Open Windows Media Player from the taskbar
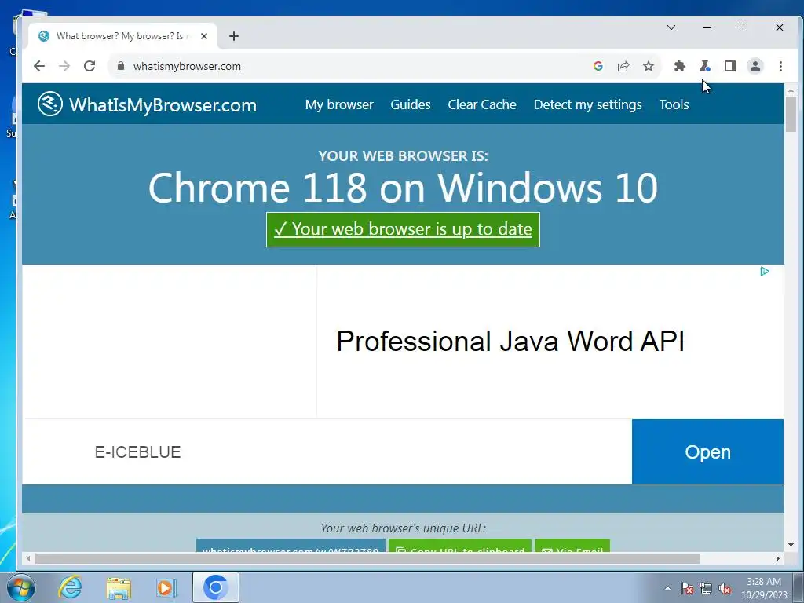This screenshot has height=603, width=804. [166, 587]
